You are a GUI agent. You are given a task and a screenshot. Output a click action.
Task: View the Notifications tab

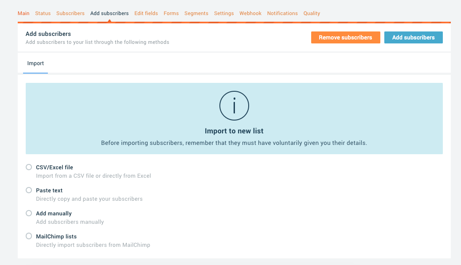pos(282,13)
